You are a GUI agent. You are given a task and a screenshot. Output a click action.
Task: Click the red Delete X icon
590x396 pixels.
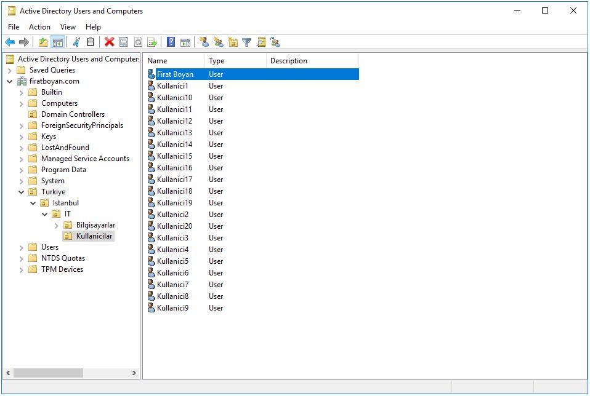tap(109, 42)
